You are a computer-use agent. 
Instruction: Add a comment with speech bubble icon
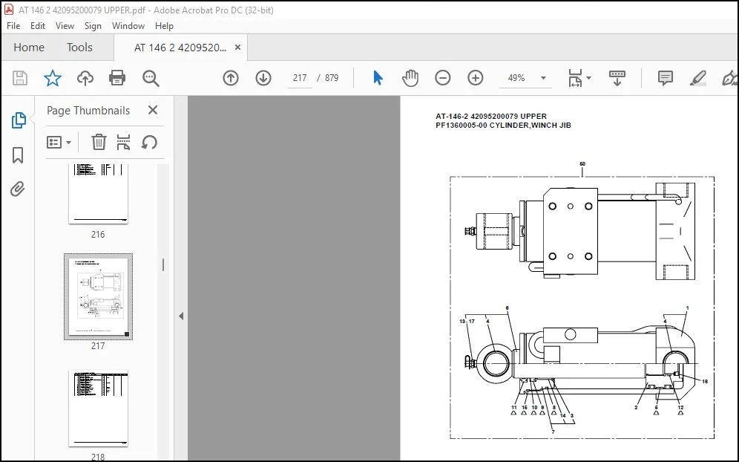665,78
